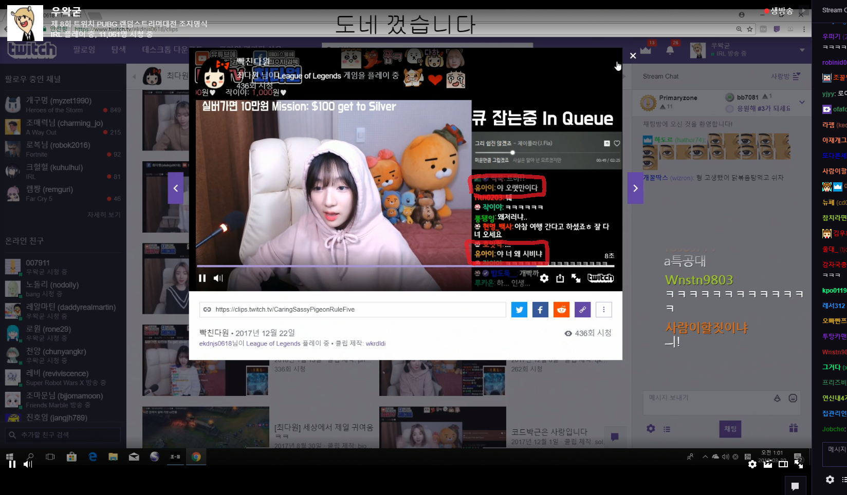Toggle the outer stream volume icon
This screenshot has width=847, height=495.
[x=28, y=464]
